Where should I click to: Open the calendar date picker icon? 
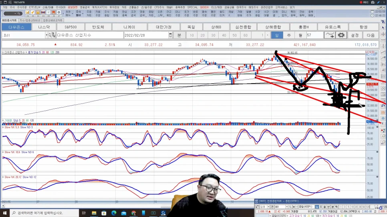pos(170,35)
